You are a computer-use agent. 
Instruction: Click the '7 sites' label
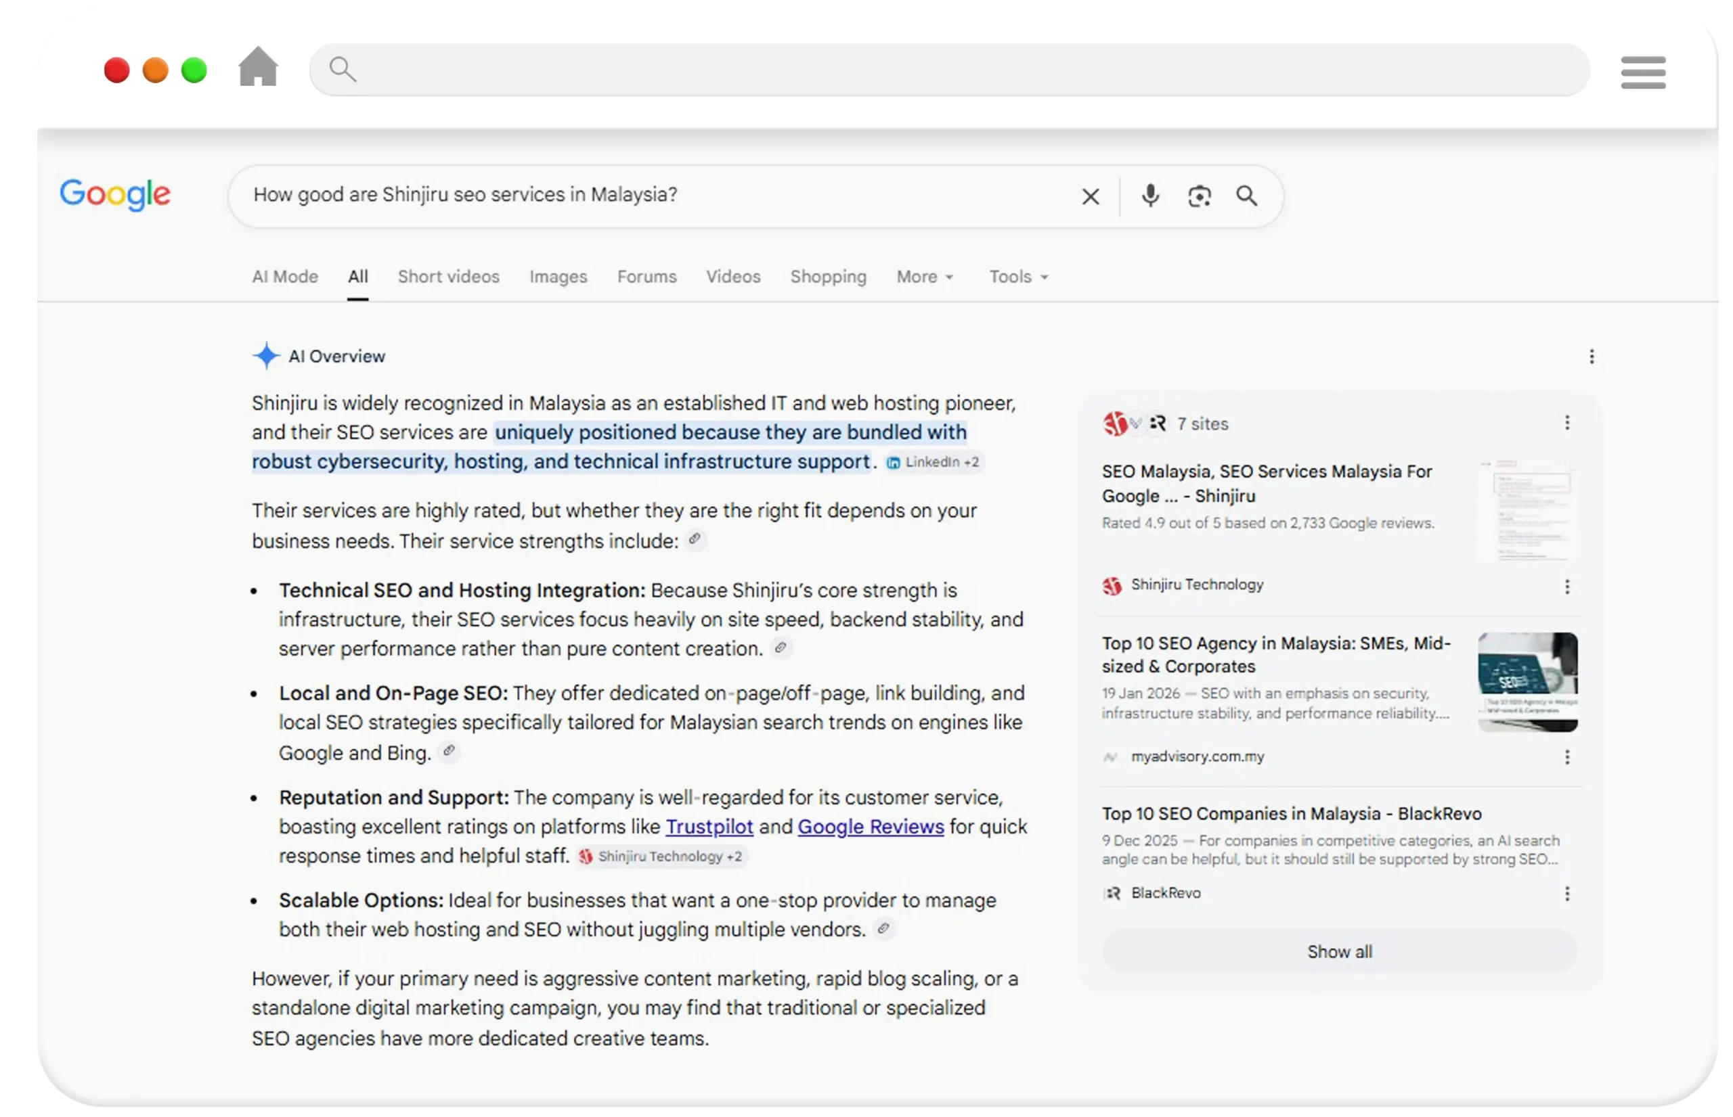pos(1202,424)
